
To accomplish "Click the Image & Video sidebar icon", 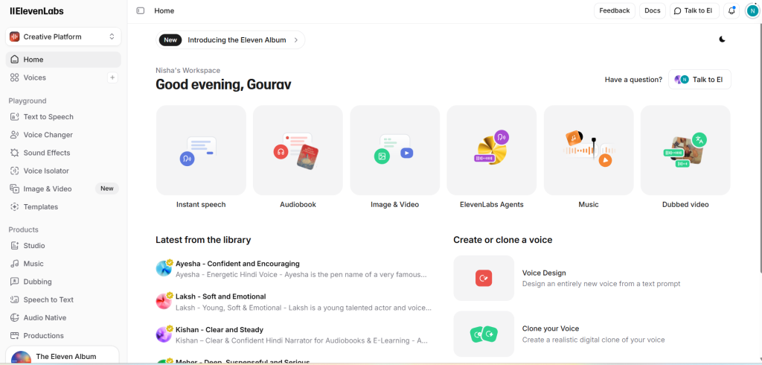I will pos(15,188).
